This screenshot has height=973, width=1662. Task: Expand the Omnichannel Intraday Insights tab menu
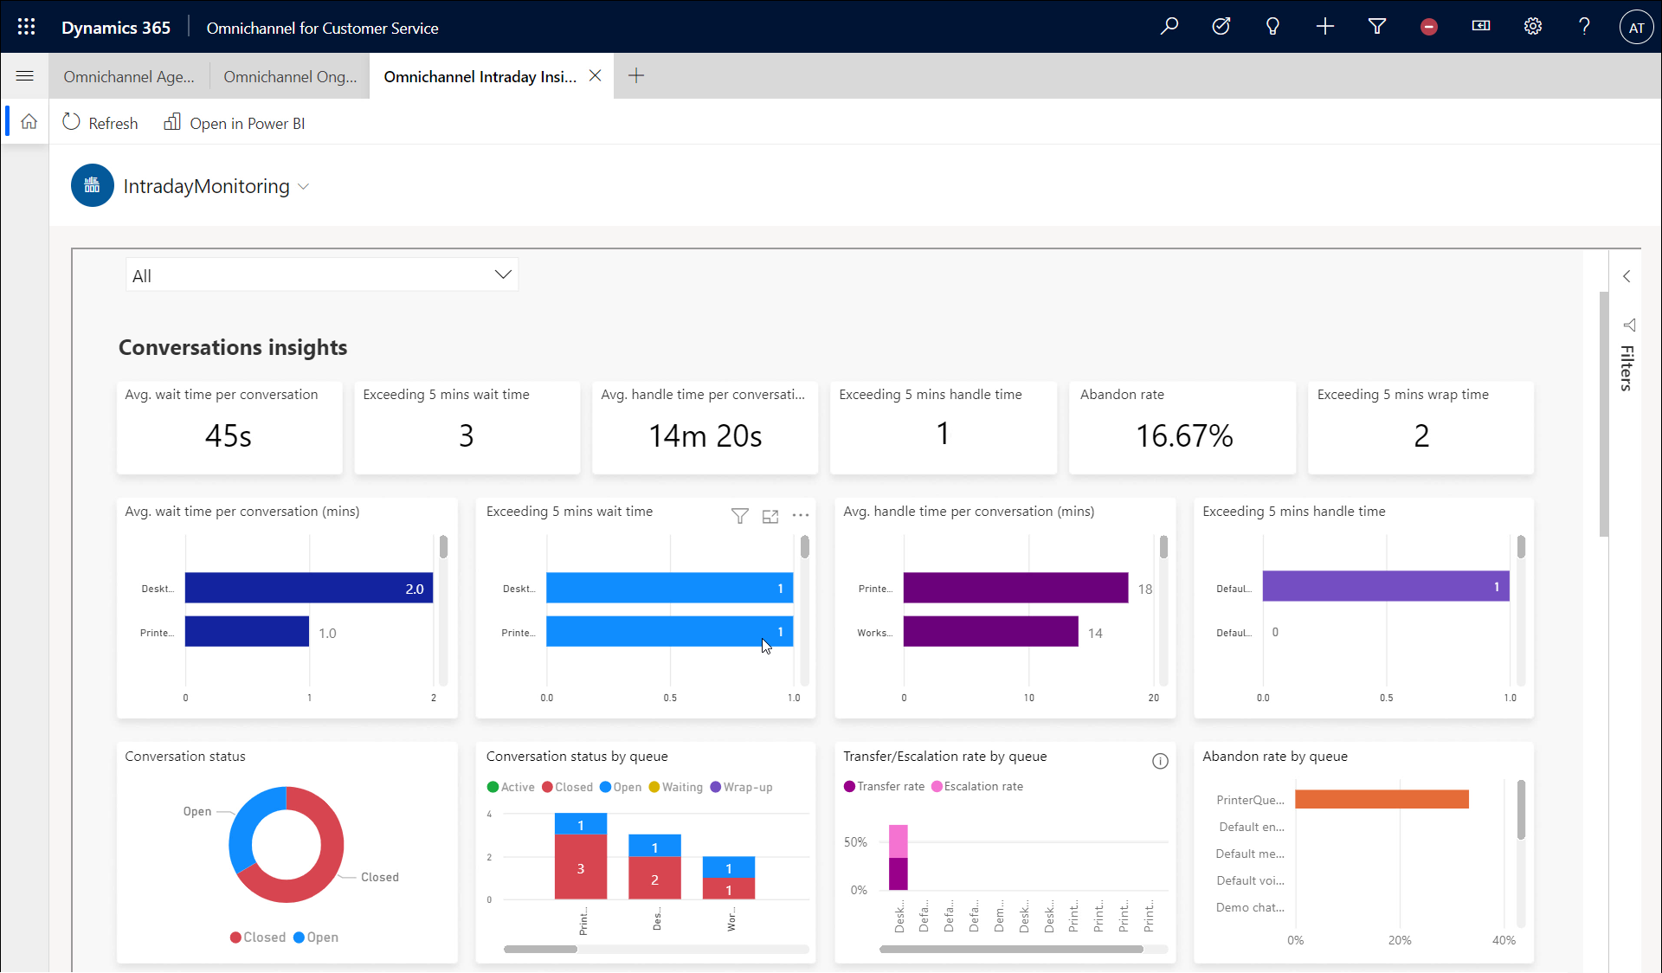coord(480,75)
